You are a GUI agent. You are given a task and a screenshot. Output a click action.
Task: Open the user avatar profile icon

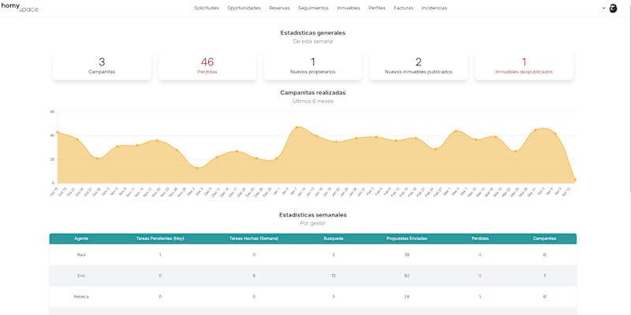tap(613, 8)
